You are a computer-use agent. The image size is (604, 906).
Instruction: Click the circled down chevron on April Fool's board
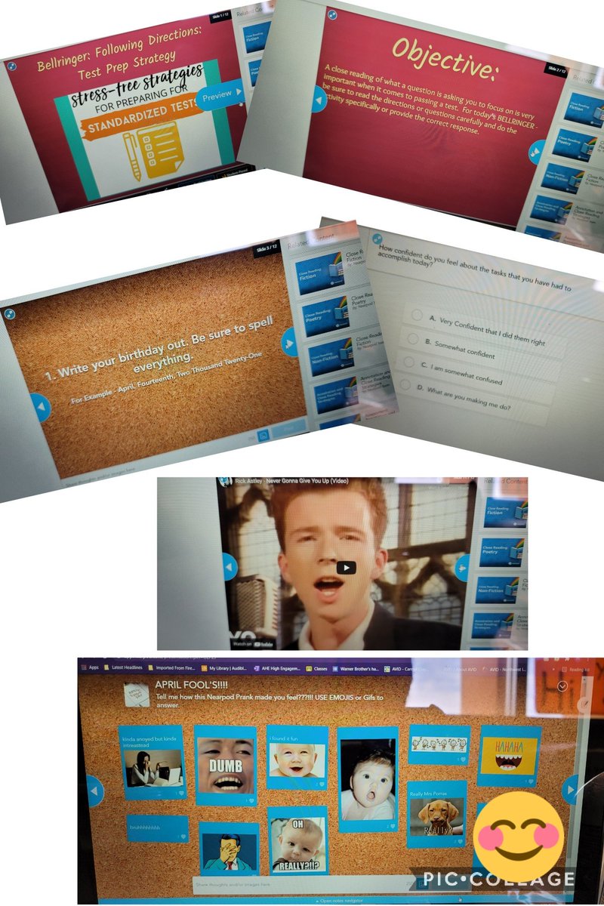(562, 686)
